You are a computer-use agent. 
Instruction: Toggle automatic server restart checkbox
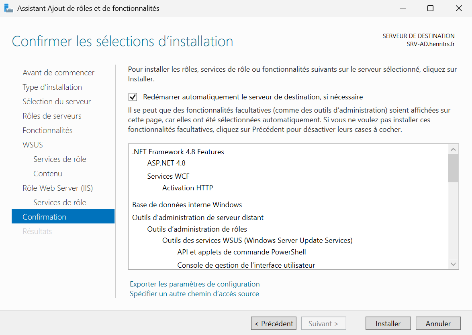click(x=133, y=97)
